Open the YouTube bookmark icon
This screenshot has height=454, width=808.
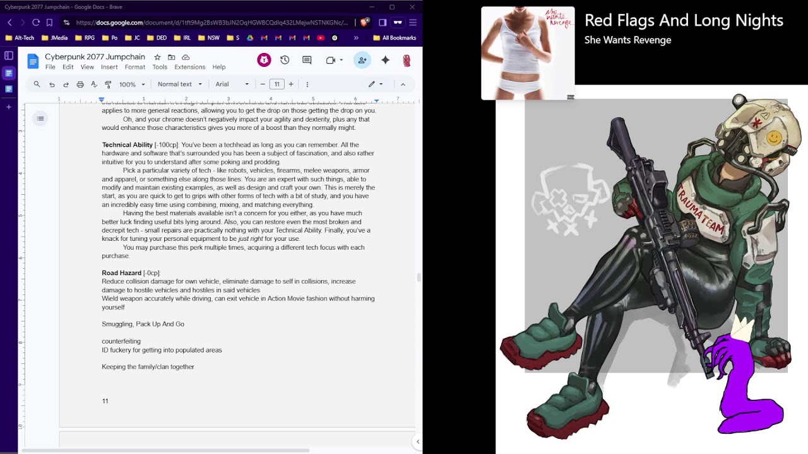[x=321, y=38]
